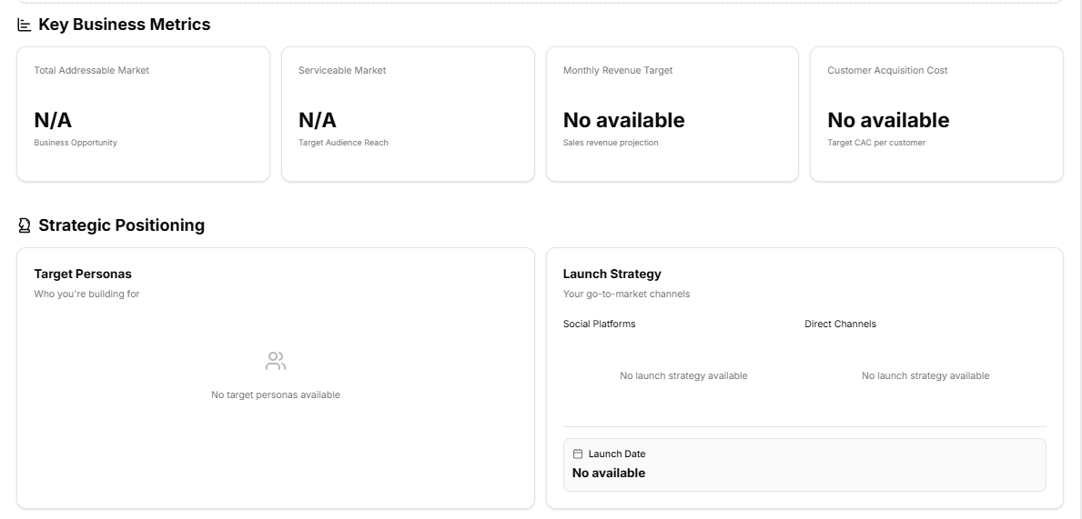This screenshot has width=1082, height=519.
Task: Click the Target Audience Reach caption
Action: coord(343,143)
